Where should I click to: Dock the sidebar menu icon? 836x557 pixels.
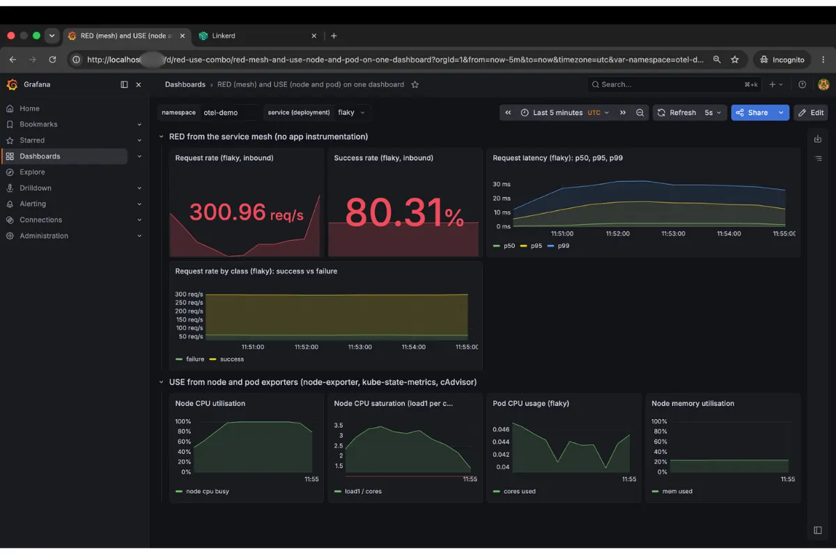(x=124, y=85)
